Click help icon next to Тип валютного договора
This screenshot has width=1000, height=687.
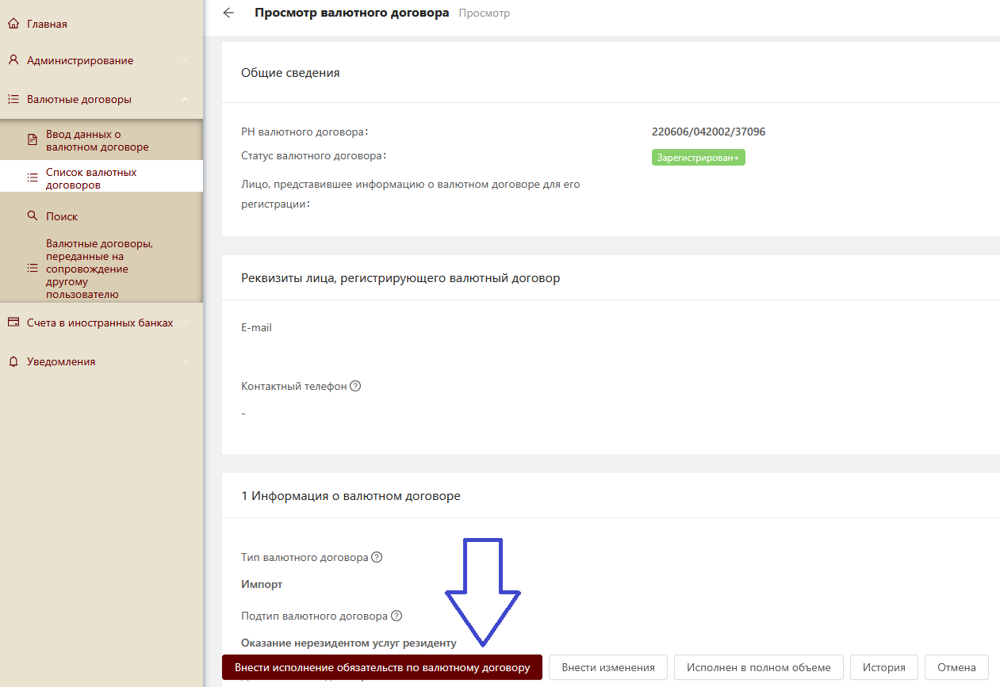coord(377,557)
